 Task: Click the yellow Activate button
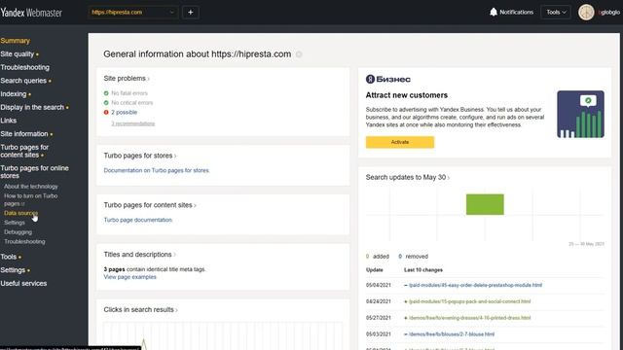pos(400,142)
